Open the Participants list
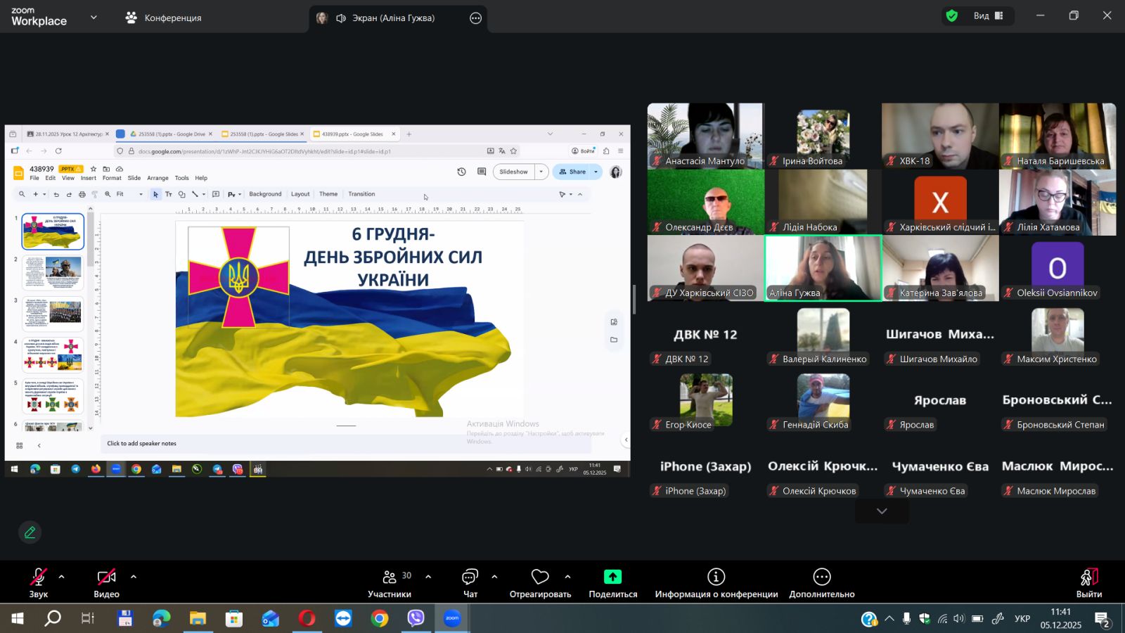Screen dimensions: 1125x633 [390, 583]
